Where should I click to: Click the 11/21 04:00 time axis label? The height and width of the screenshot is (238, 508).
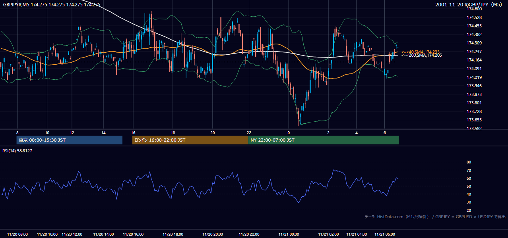pos(357,234)
